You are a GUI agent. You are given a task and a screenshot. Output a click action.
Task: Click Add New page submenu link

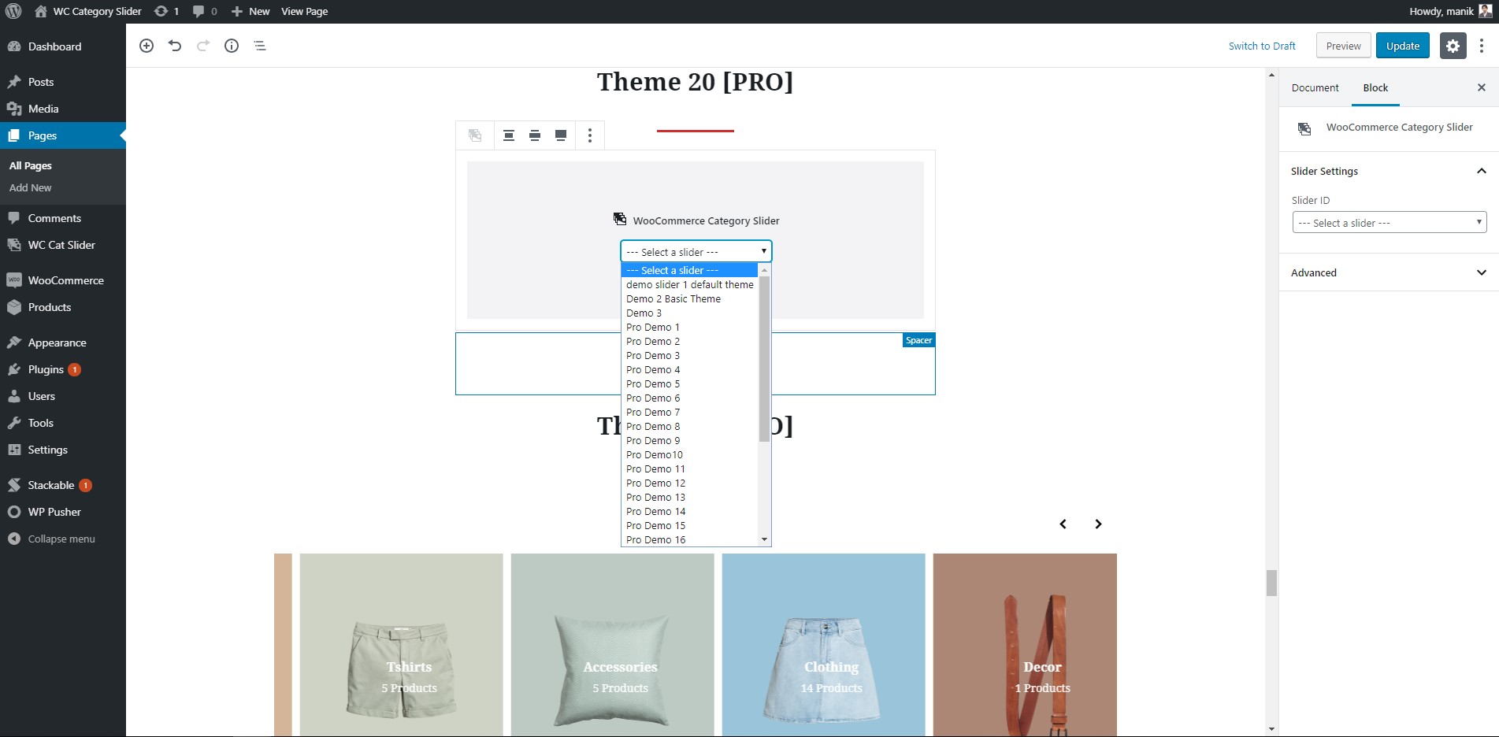[x=31, y=187]
